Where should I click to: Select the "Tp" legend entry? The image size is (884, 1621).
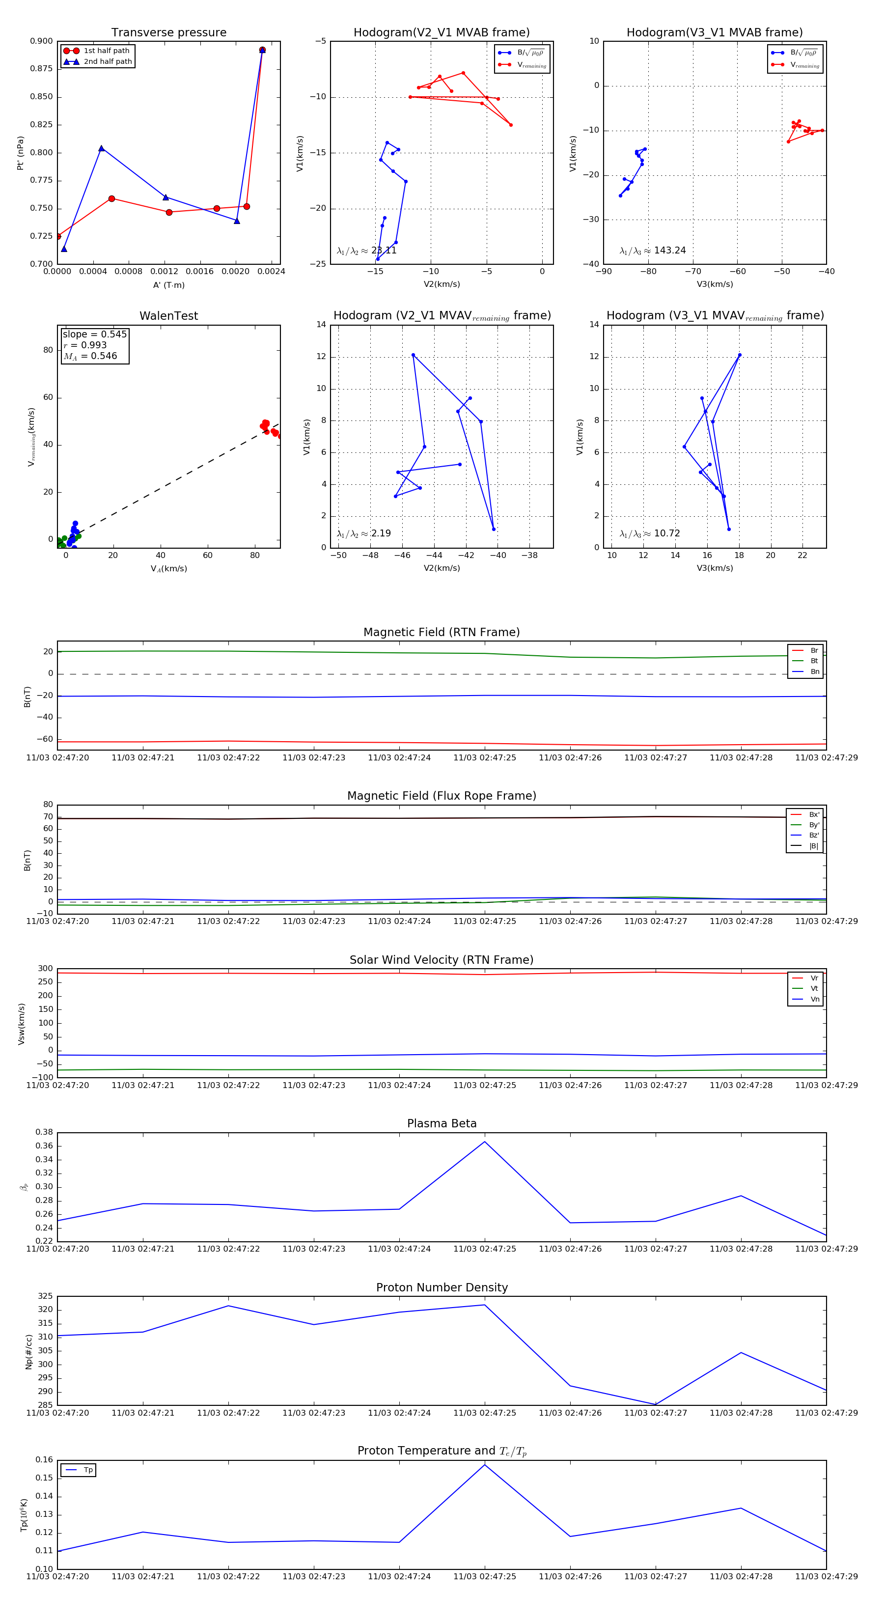(79, 1470)
